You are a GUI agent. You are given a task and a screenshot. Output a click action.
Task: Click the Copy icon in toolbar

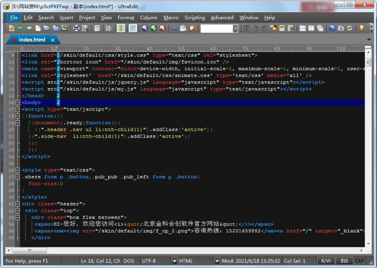[183, 28]
